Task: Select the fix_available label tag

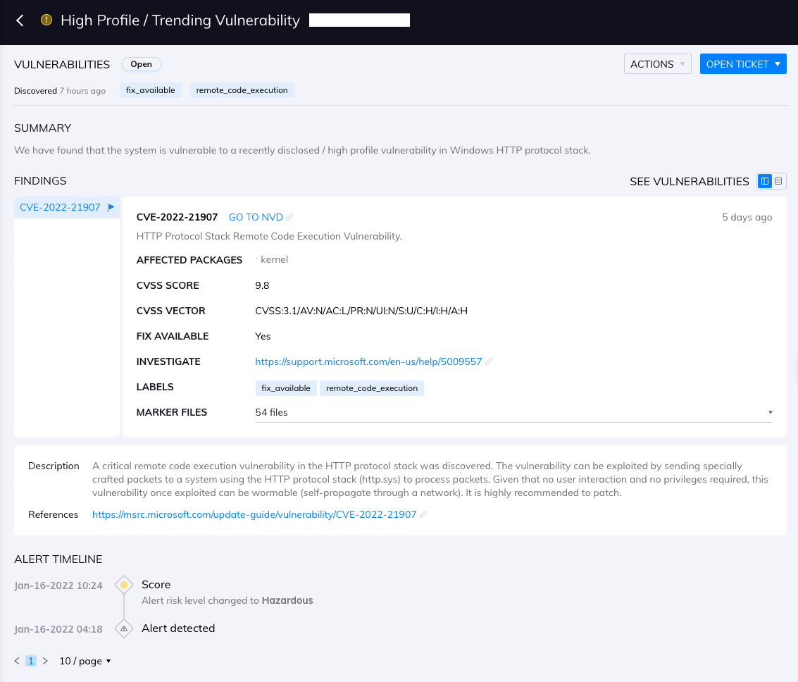Action: point(150,90)
